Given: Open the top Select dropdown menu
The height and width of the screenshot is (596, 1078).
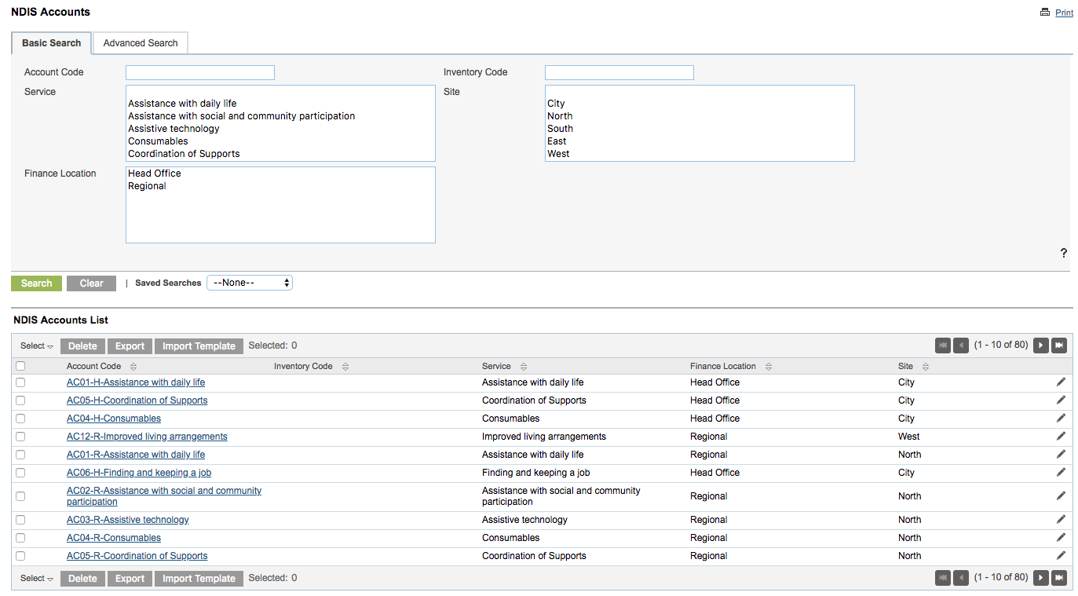Looking at the screenshot, I should [36, 346].
